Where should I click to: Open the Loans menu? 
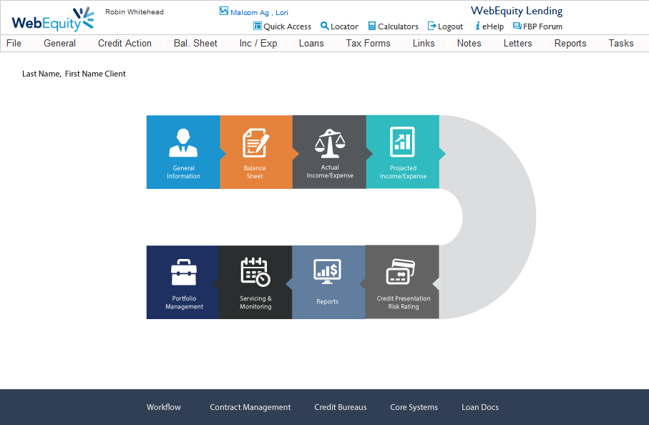[x=311, y=44]
